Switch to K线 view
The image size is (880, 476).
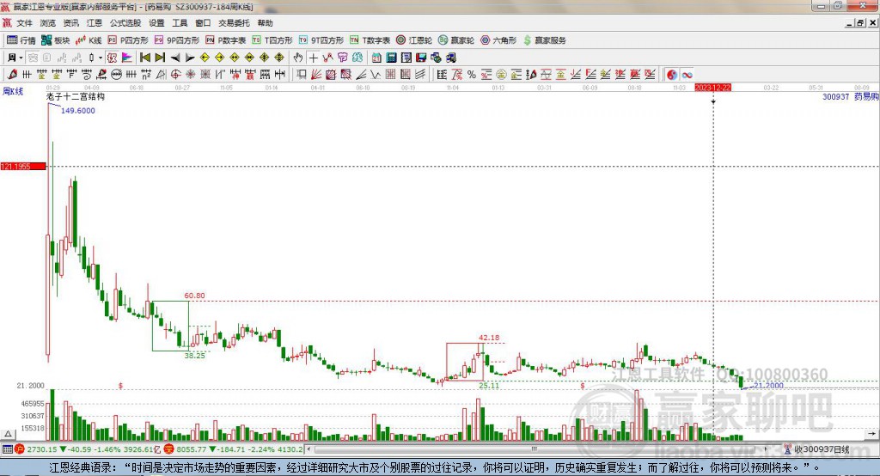[89, 40]
